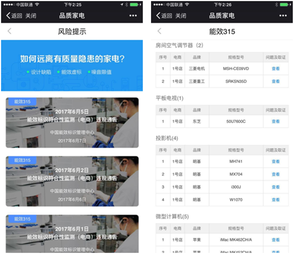Click section heading 房间空气调节器 (2)
Screen dimensions: 295x254
coord(179,45)
